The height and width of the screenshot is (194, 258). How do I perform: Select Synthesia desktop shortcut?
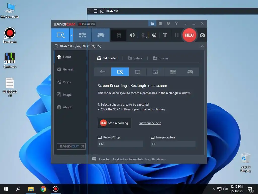[10, 60]
